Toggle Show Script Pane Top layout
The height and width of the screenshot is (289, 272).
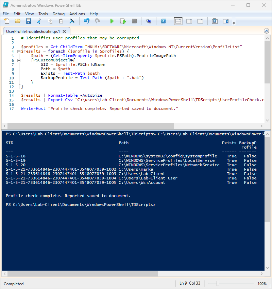pos(178,21)
